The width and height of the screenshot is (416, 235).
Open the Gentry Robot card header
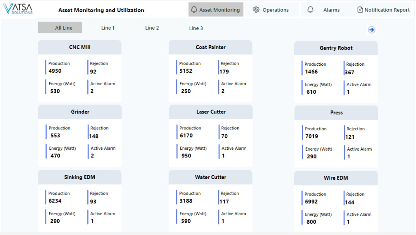point(336,48)
